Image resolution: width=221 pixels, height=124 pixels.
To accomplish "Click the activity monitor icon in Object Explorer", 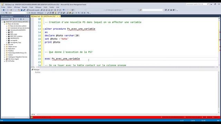I will pos(23,19).
